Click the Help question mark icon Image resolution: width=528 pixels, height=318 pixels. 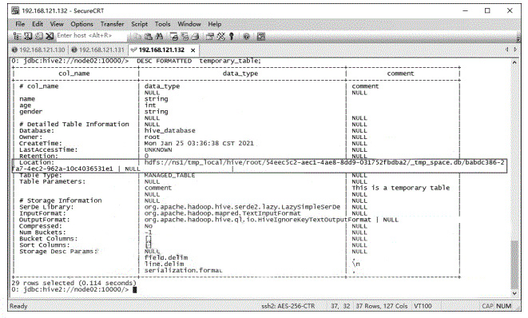tap(247, 37)
